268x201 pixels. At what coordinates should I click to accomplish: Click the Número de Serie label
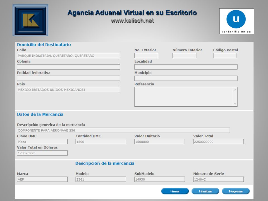(x=209, y=174)
